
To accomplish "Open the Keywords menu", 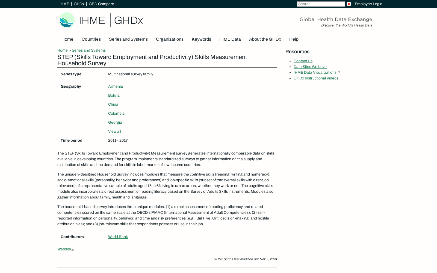I will click(x=201, y=39).
